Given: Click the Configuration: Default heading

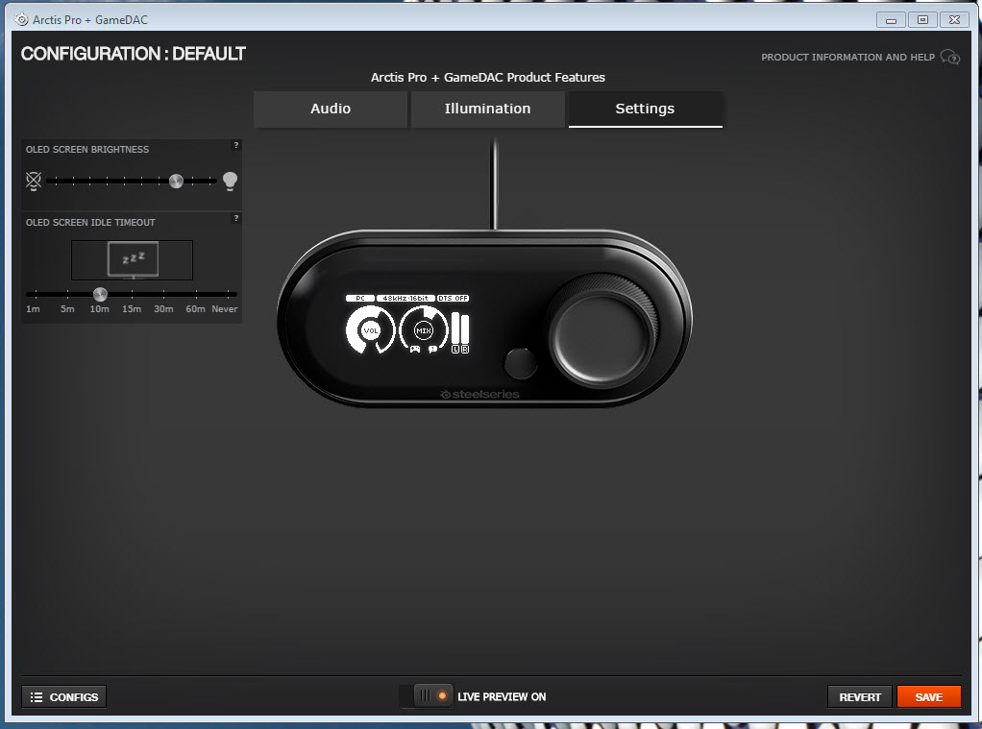Looking at the screenshot, I should tap(134, 54).
